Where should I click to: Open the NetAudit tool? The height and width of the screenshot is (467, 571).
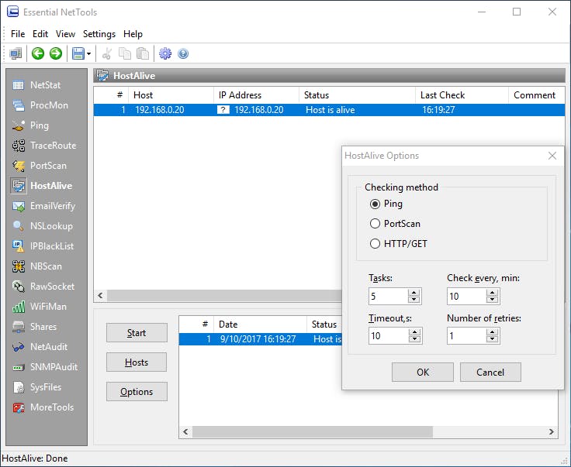pyautogui.click(x=40, y=347)
